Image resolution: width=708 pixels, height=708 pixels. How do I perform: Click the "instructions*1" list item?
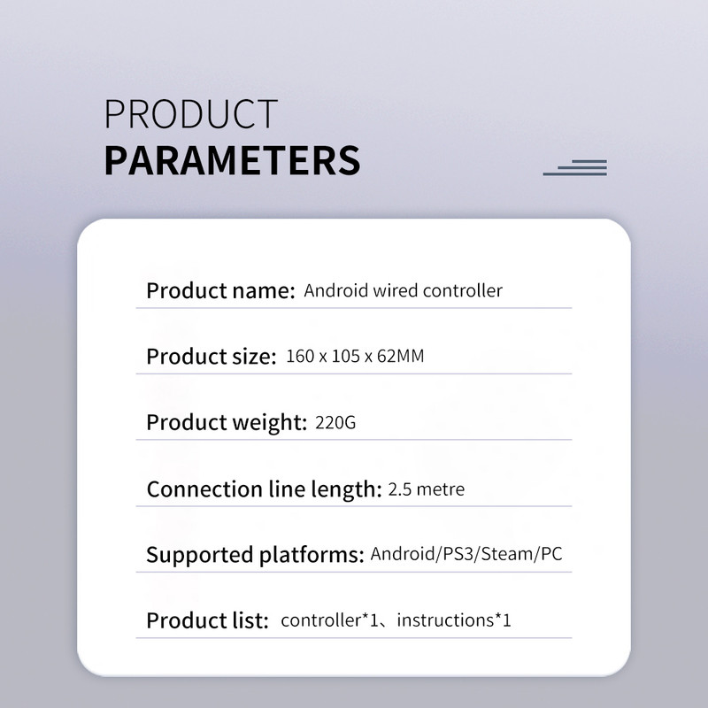coord(454,620)
